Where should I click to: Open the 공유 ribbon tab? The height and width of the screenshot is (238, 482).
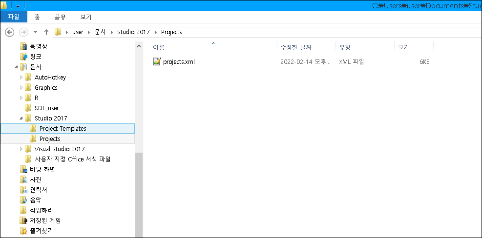[60, 17]
